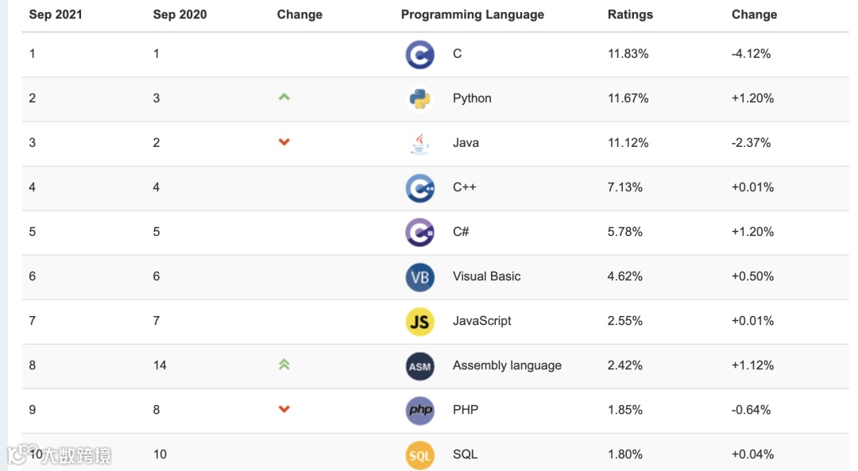Click the green up arrow beside Python
858x471 pixels.
(x=284, y=98)
